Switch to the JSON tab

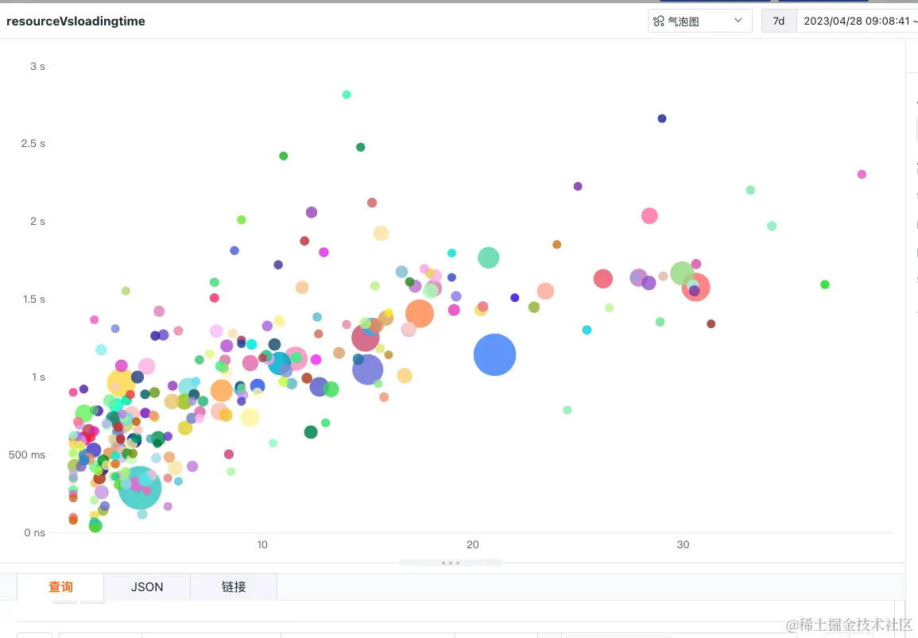coord(147,586)
